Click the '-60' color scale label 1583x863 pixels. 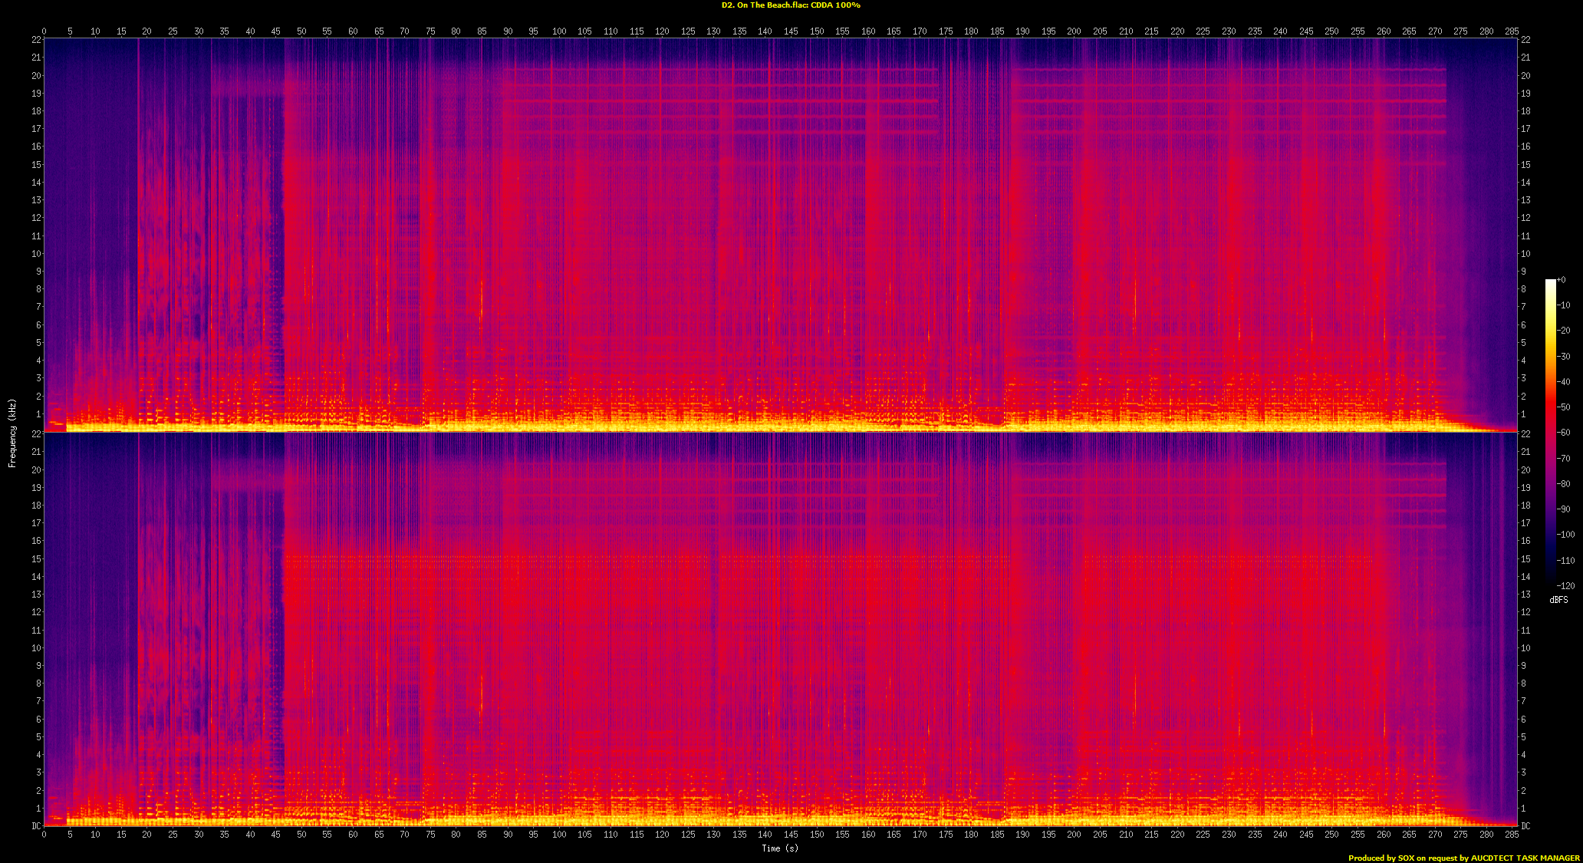1565,433
